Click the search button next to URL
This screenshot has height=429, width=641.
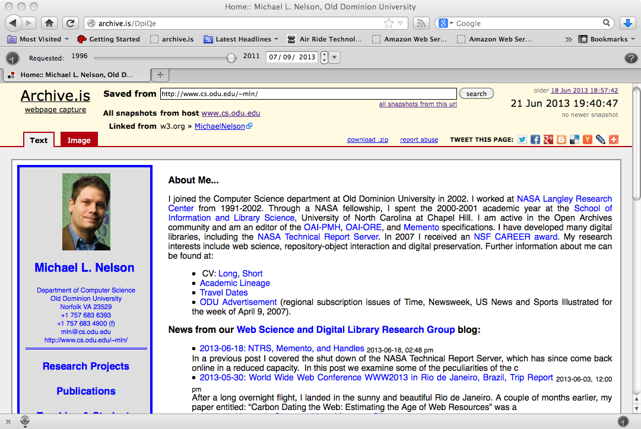click(477, 94)
